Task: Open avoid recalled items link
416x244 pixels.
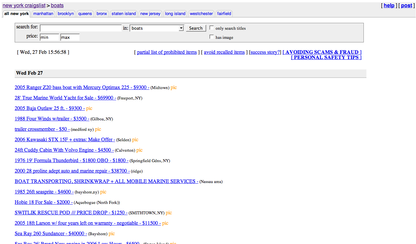Action: [x=224, y=52]
